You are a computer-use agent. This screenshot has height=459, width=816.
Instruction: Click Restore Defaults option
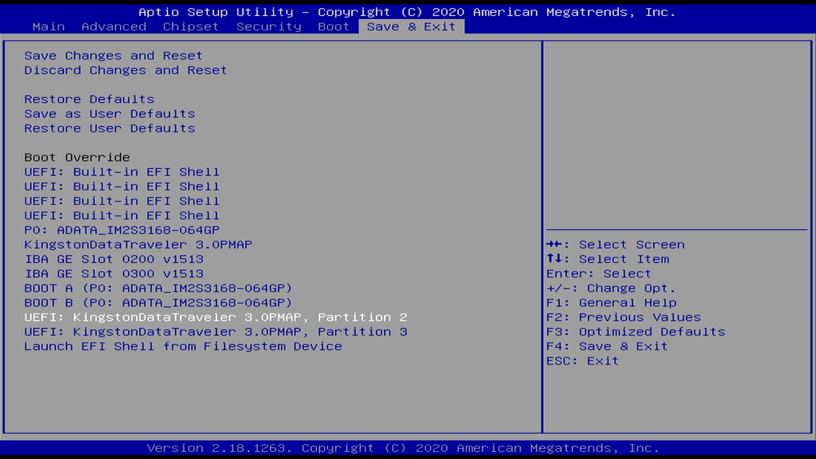[x=89, y=99]
